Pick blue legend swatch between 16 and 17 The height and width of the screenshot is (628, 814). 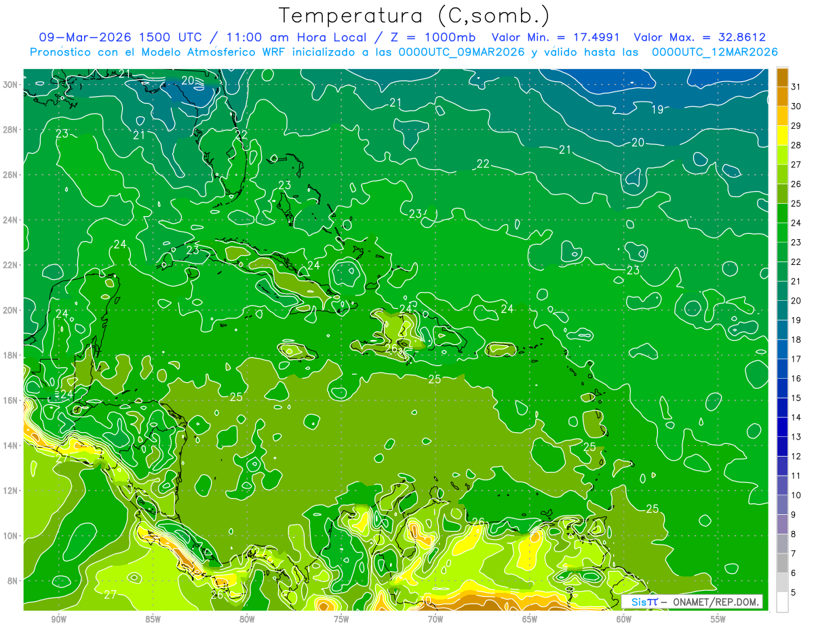[782, 369]
